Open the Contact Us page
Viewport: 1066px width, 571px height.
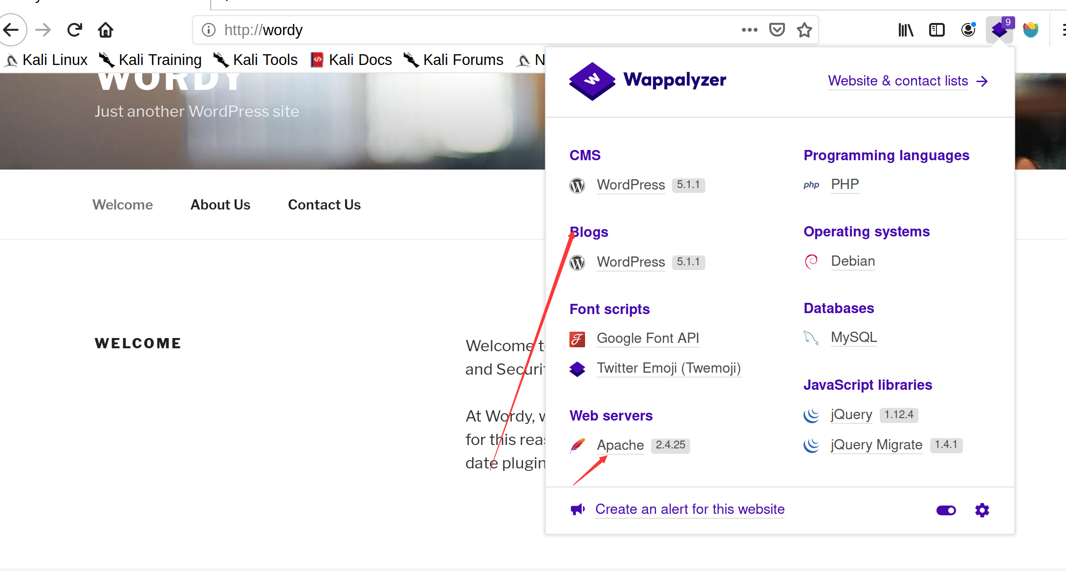[325, 205]
